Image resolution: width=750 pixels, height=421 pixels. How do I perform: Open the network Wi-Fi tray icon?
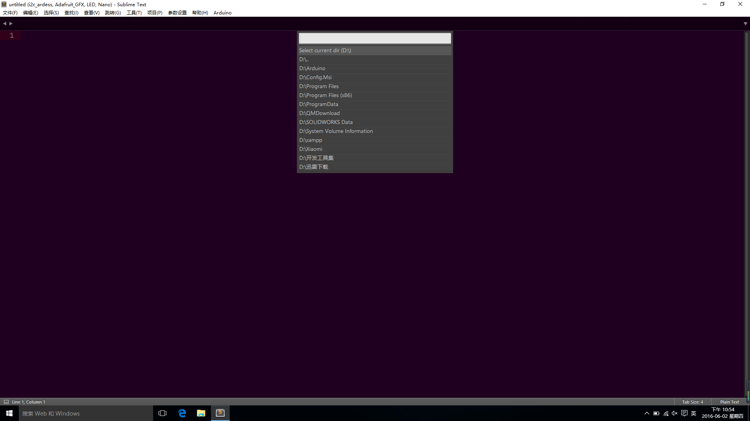click(x=666, y=413)
